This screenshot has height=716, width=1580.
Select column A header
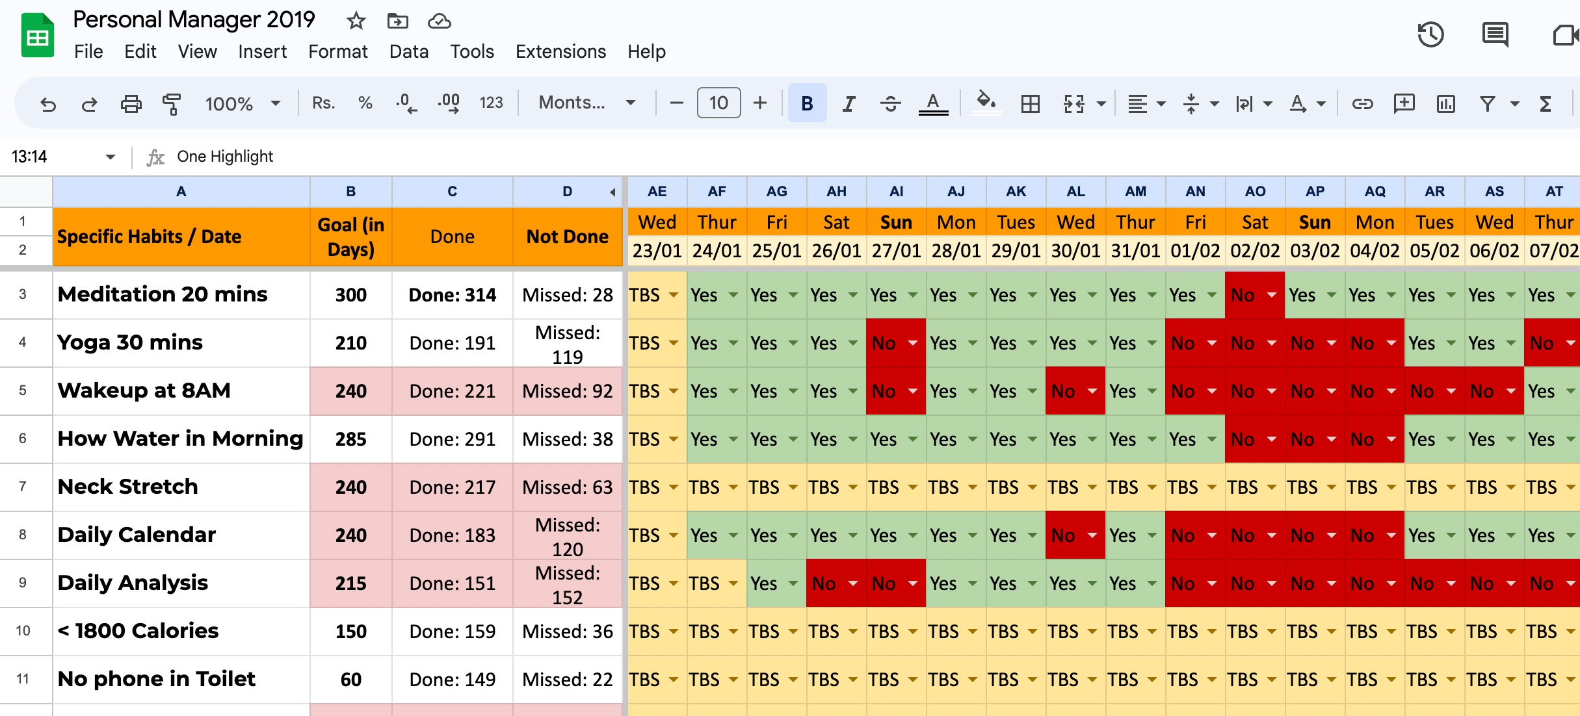181,192
